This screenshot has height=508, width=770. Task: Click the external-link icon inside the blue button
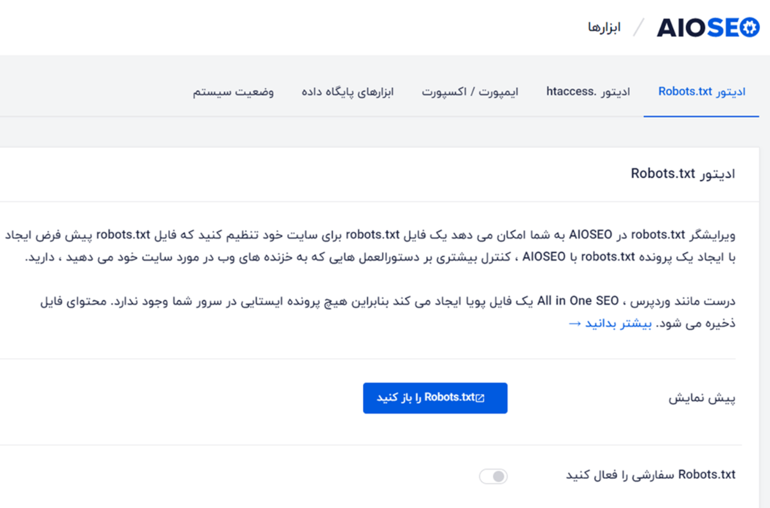pyautogui.click(x=481, y=398)
